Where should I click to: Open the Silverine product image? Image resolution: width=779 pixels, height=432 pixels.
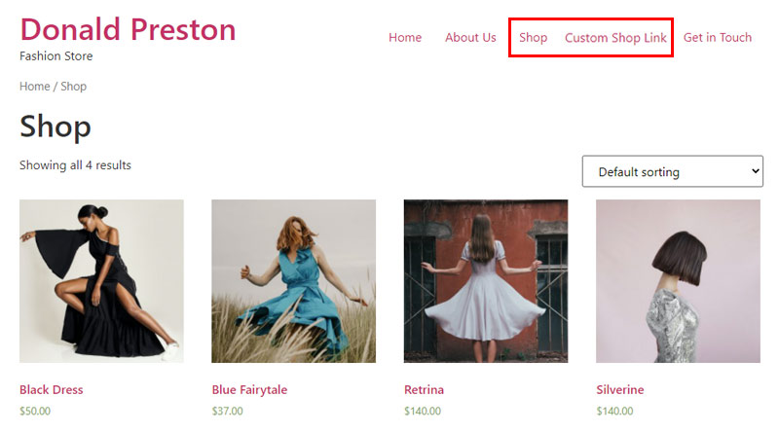tap(678, 281)
